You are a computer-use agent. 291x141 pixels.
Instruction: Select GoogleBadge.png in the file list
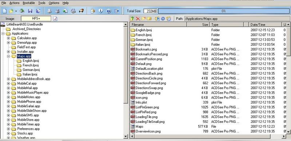[148, 93]
